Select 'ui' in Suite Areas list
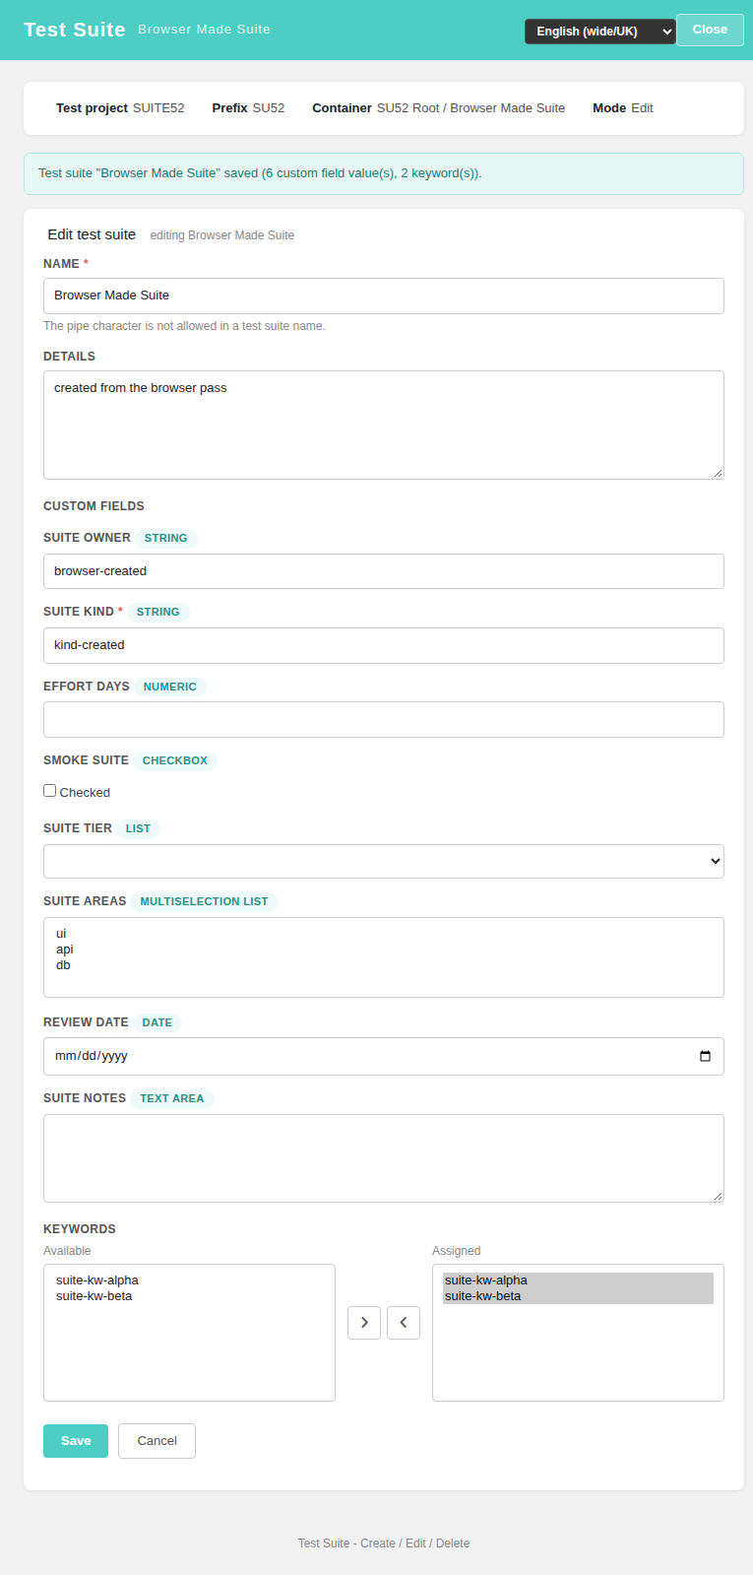The height and width of the screenshot is (1575, 753). tap(384, 934)
